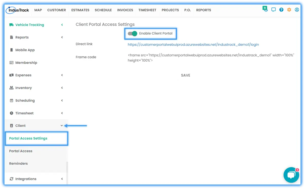Viewport: 305px width, 189px height.
Task: Expand the Integrations chevron
Action: [62, 179]
